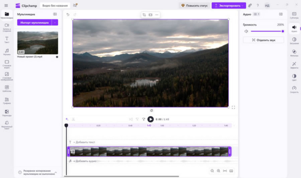
Task: Open the brand kit sidebar tab
Action: point(7,125)
